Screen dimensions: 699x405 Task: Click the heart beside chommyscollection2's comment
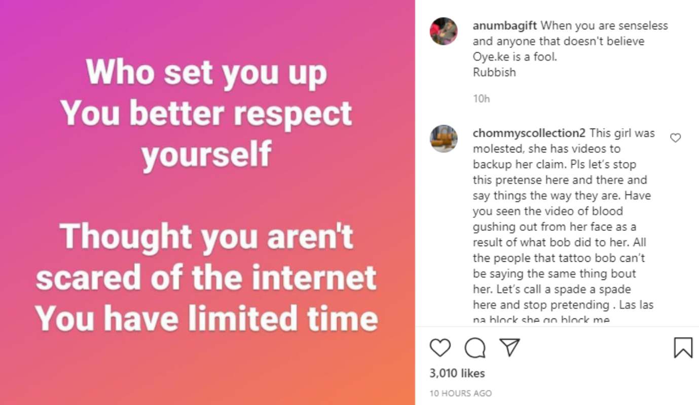coord(675,137)
